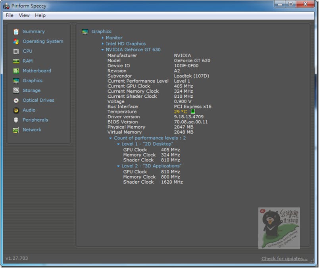The width and height of the screenshot is (319, 268).
Task: Click the RAM memory stick icon
Action: point(16,61)
